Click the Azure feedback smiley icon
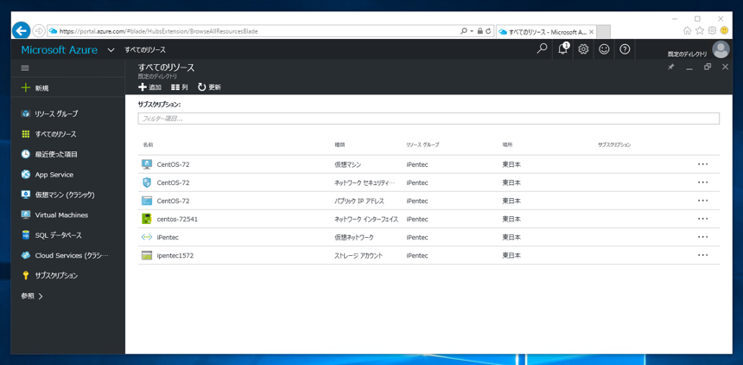Viewport: 743px width, 365px height. click(x=604, y=49)
